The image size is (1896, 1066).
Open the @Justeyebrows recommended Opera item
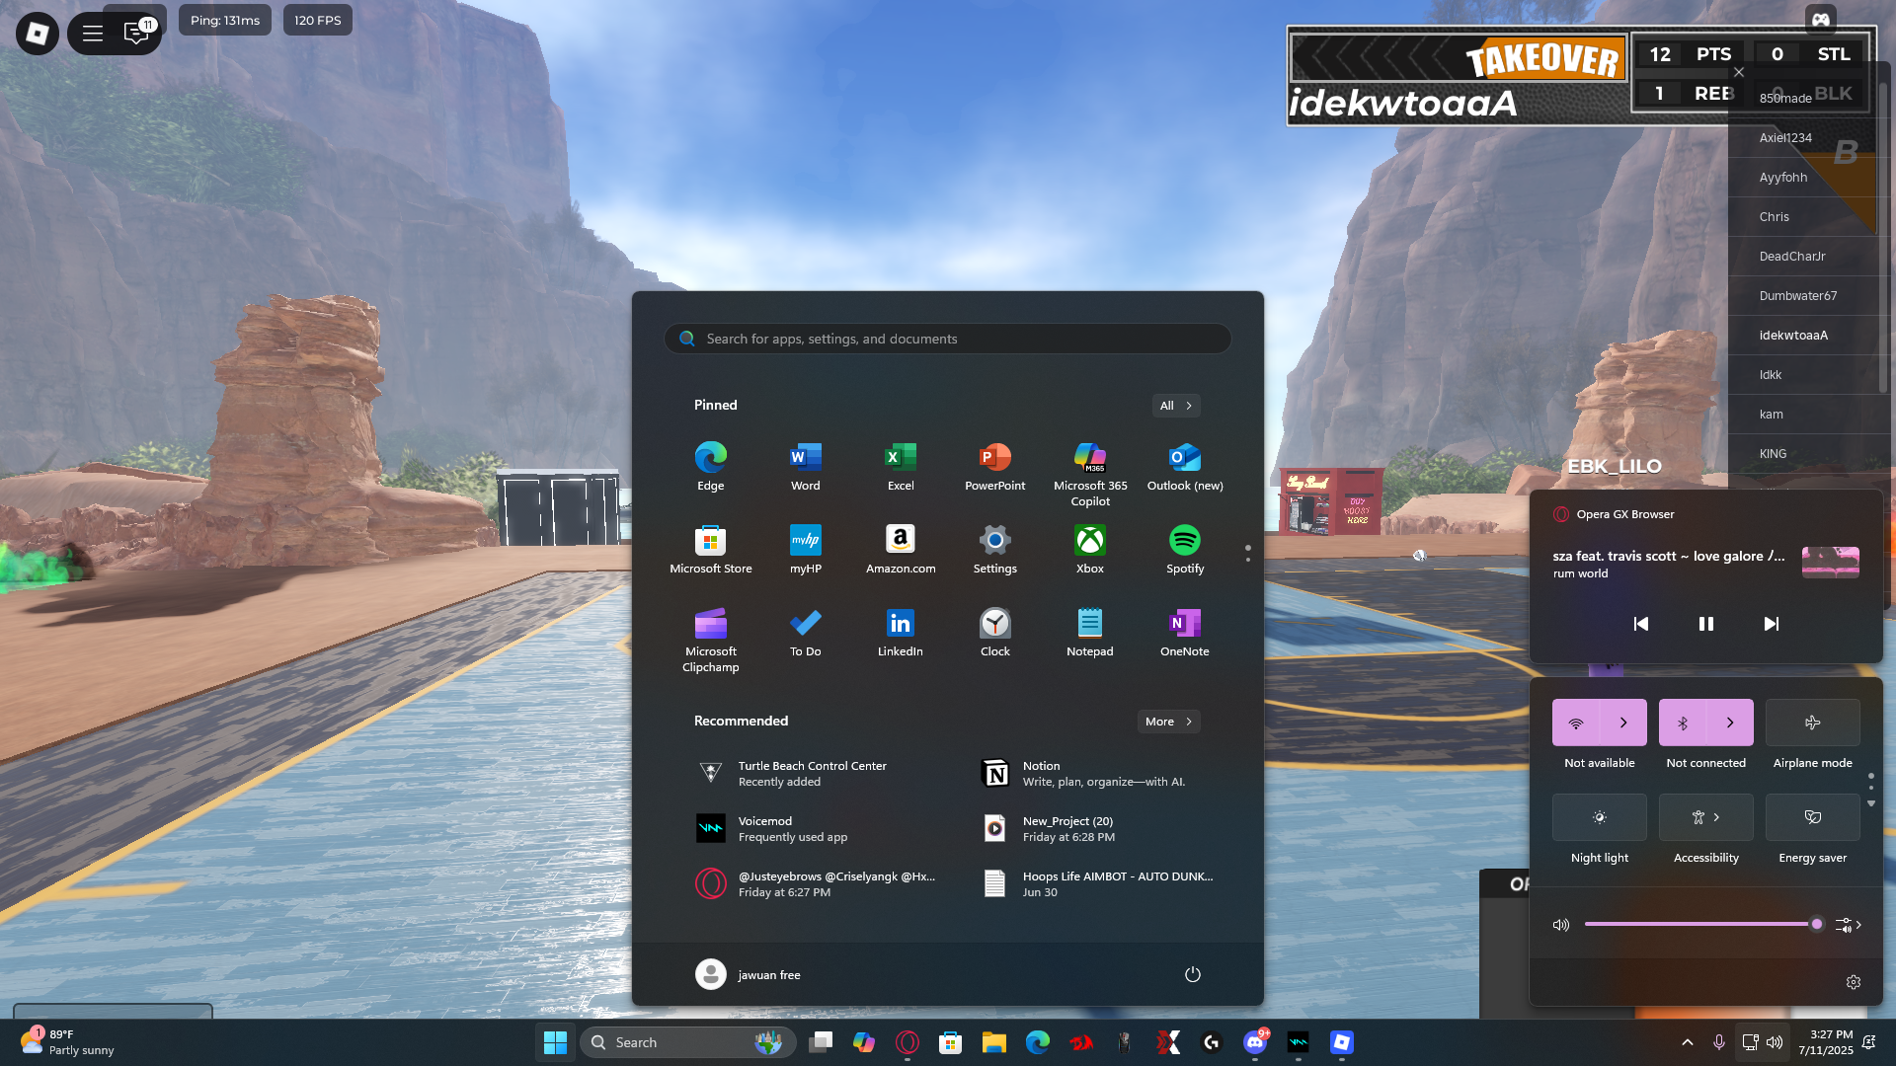pyautogui.click(x=816, y=883)
